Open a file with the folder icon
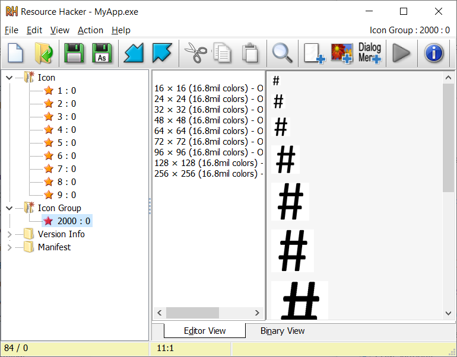Image resolution: width=457 pixels, height=357 pixels. pos(43,53)
